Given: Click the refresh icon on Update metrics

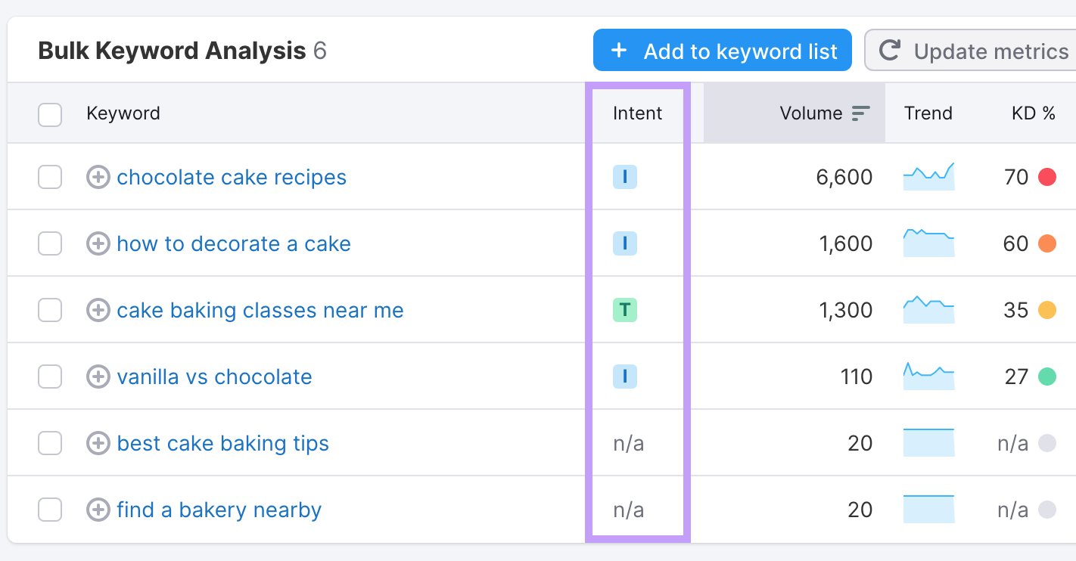Looking at the screenshot, I should point(890,50).
